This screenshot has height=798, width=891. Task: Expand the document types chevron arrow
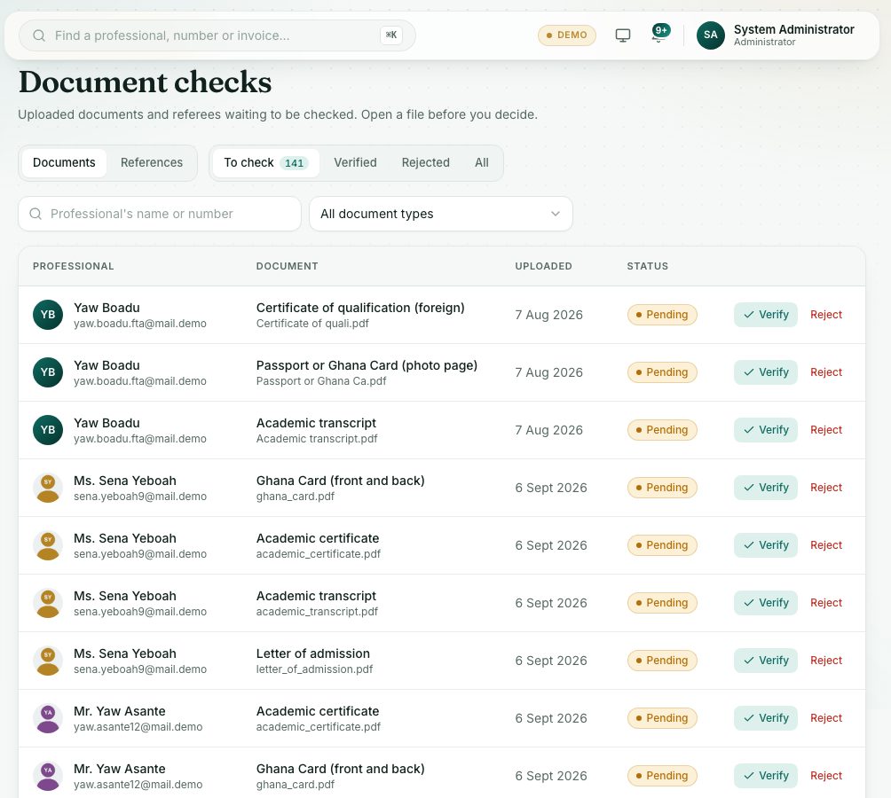556,214
